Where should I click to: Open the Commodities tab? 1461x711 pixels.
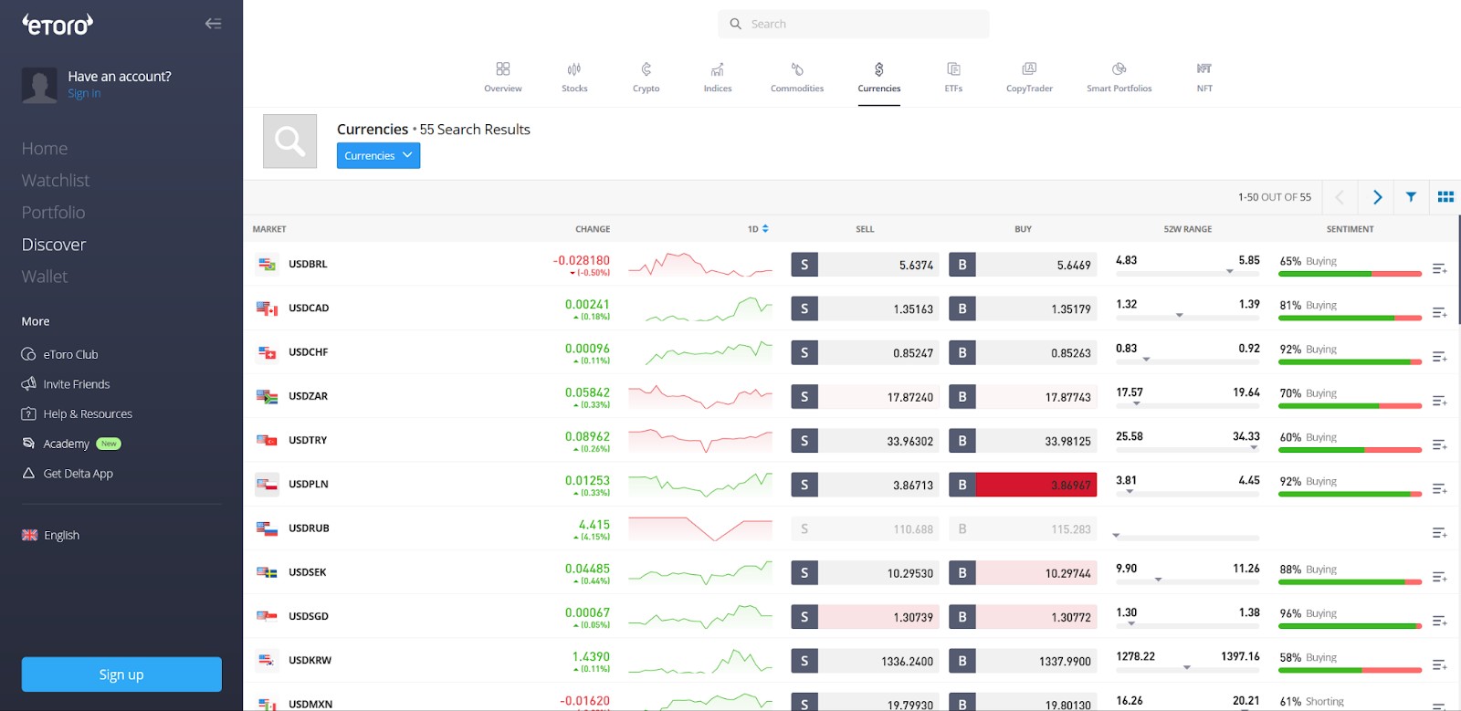tap(797, 78)
